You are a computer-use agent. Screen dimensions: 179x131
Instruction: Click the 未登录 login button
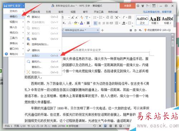127,6
